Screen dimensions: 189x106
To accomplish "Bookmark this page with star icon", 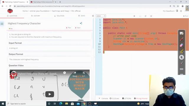I will coord(178,6).
